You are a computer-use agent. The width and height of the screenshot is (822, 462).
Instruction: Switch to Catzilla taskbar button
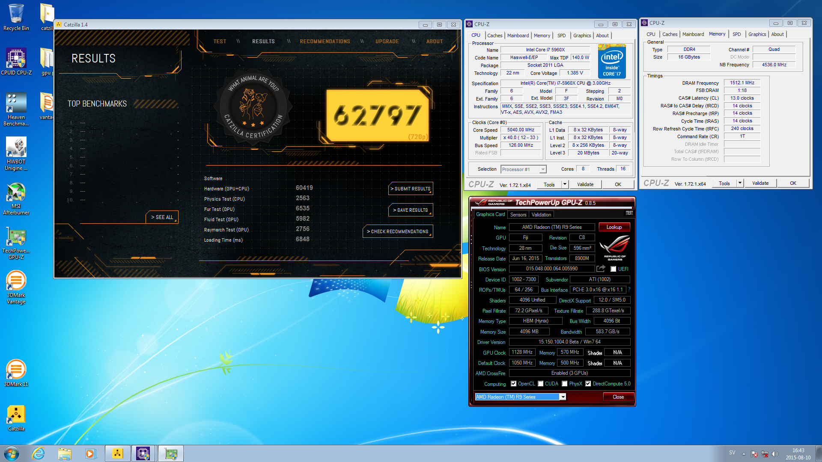pos(118,453)
